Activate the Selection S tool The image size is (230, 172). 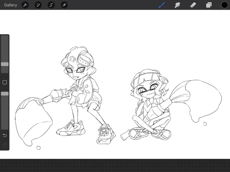coord(51,5)
